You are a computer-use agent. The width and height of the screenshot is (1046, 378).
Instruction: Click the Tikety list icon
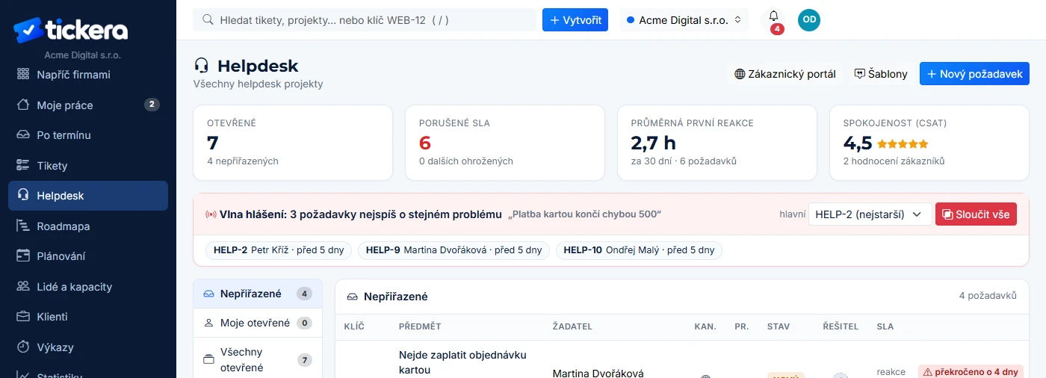tap(23, 165)
